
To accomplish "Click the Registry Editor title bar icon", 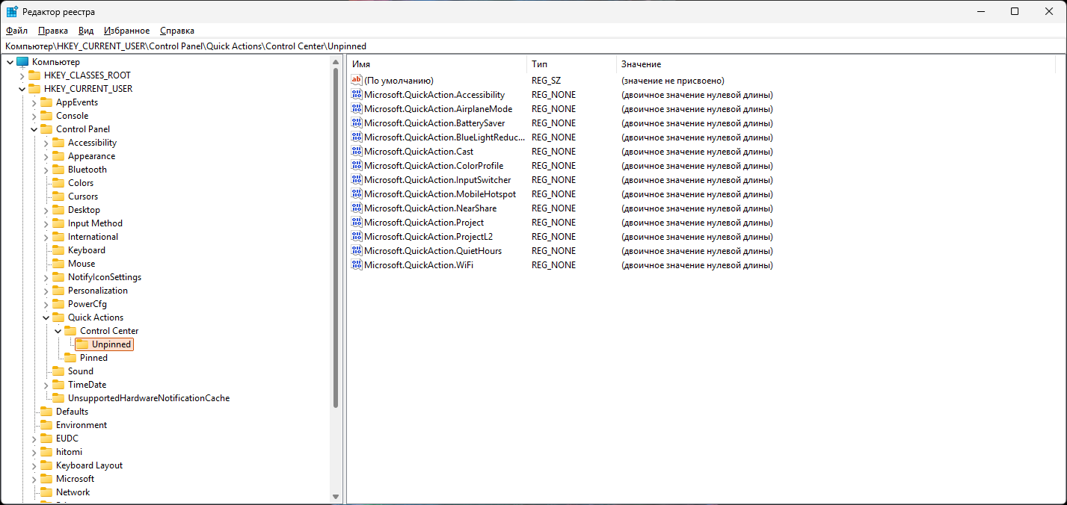I will point(12,12).
